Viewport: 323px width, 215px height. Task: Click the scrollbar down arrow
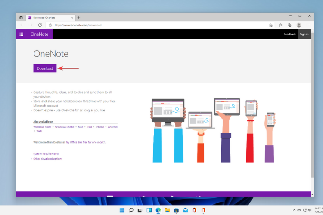pyautogui.click(x=312, y=195)
